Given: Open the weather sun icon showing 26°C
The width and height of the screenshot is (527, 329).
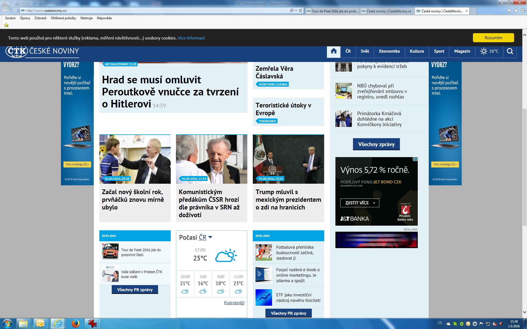Looking at the screenshot, I should point(483,51).
